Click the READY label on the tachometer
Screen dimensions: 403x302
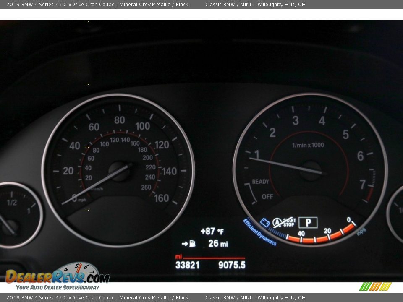coord(260,182)
